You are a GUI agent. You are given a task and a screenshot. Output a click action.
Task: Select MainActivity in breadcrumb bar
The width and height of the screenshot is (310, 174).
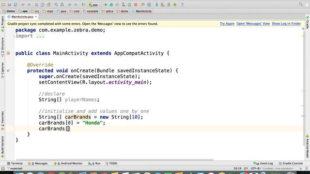point(142,11)
